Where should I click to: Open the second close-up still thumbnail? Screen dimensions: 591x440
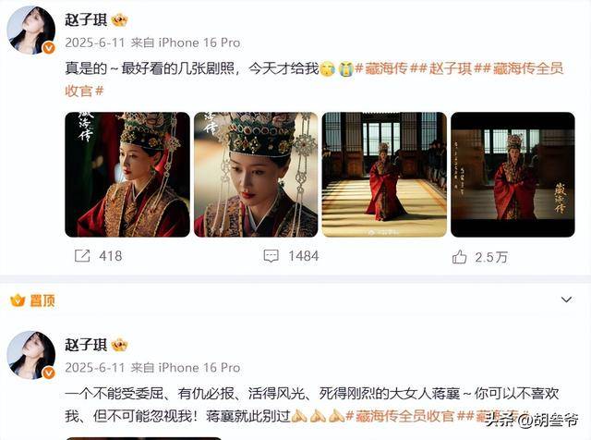[x=256, y=175]
